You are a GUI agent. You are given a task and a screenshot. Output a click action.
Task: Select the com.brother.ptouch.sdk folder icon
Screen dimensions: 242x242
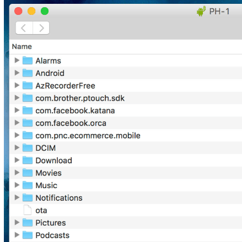tap(28, 98)
